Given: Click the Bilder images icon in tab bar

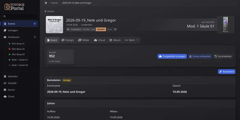Looking at the screenshot, I should pos(80,40).
